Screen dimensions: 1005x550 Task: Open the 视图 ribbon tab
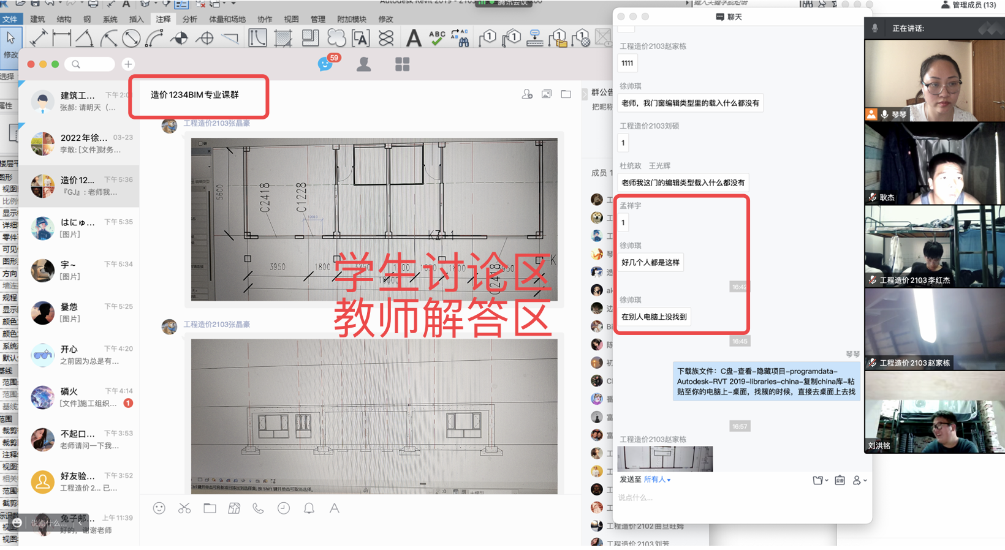tap(292, 19)
